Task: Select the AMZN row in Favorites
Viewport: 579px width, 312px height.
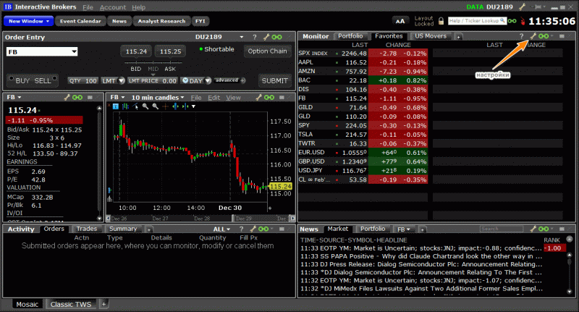Action: click(x=363, y=71)
